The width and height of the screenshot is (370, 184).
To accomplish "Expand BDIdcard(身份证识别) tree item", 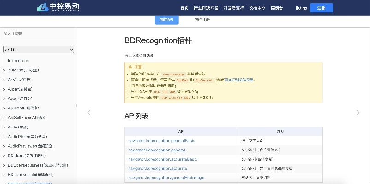I will pos(4,156).
